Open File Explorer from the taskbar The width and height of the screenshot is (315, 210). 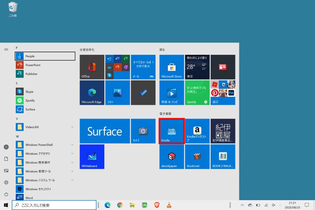coord(132,205)
